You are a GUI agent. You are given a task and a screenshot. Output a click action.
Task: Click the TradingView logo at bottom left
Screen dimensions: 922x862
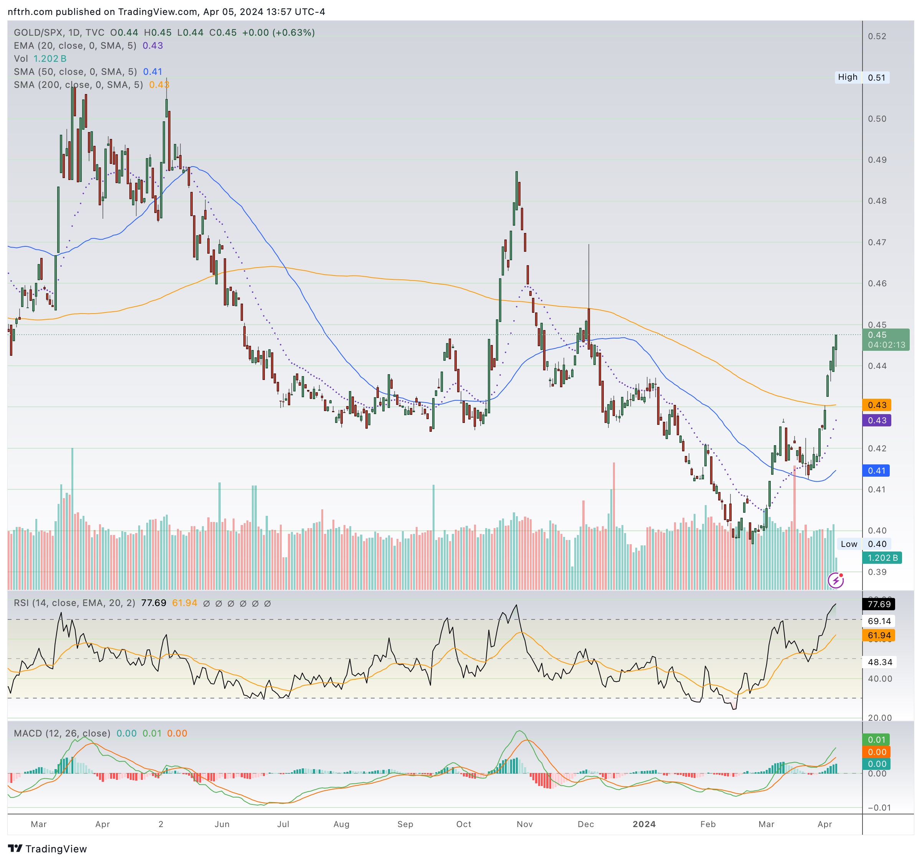pos(48,849)
